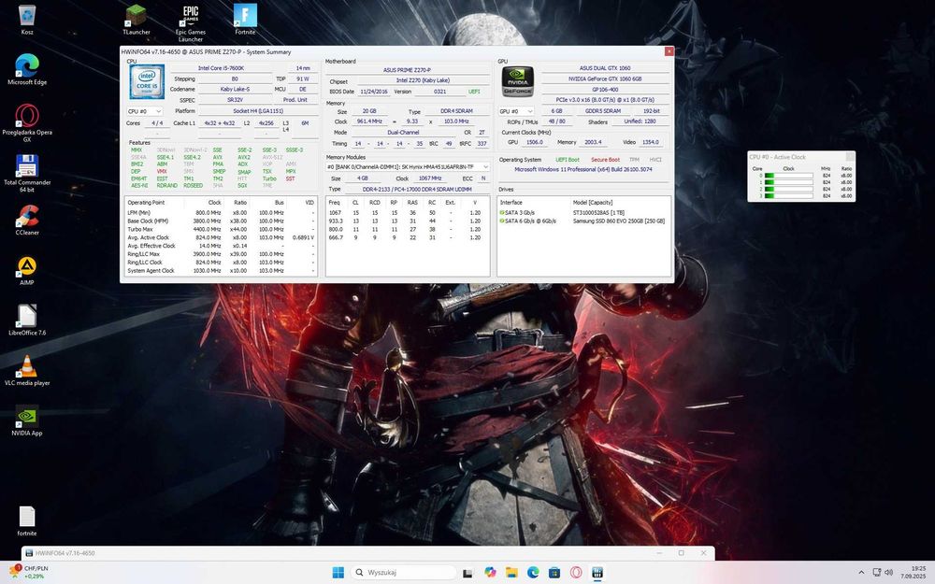
Task: Click the HWiNFO icon on the taskbar
Action: point(597,572)
